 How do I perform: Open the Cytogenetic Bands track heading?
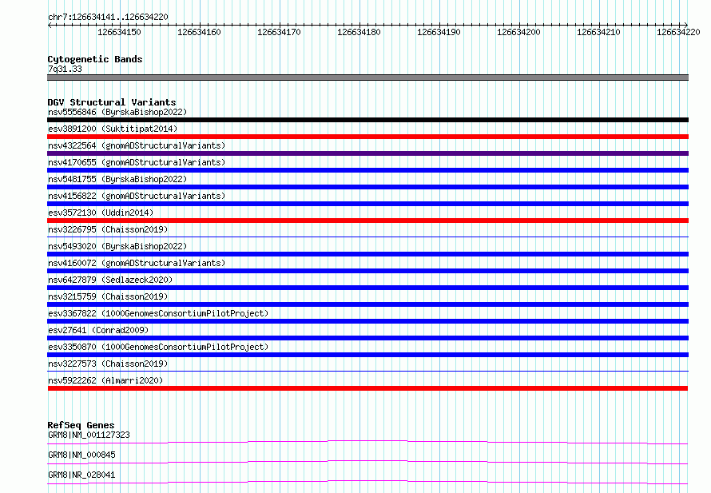95,59
